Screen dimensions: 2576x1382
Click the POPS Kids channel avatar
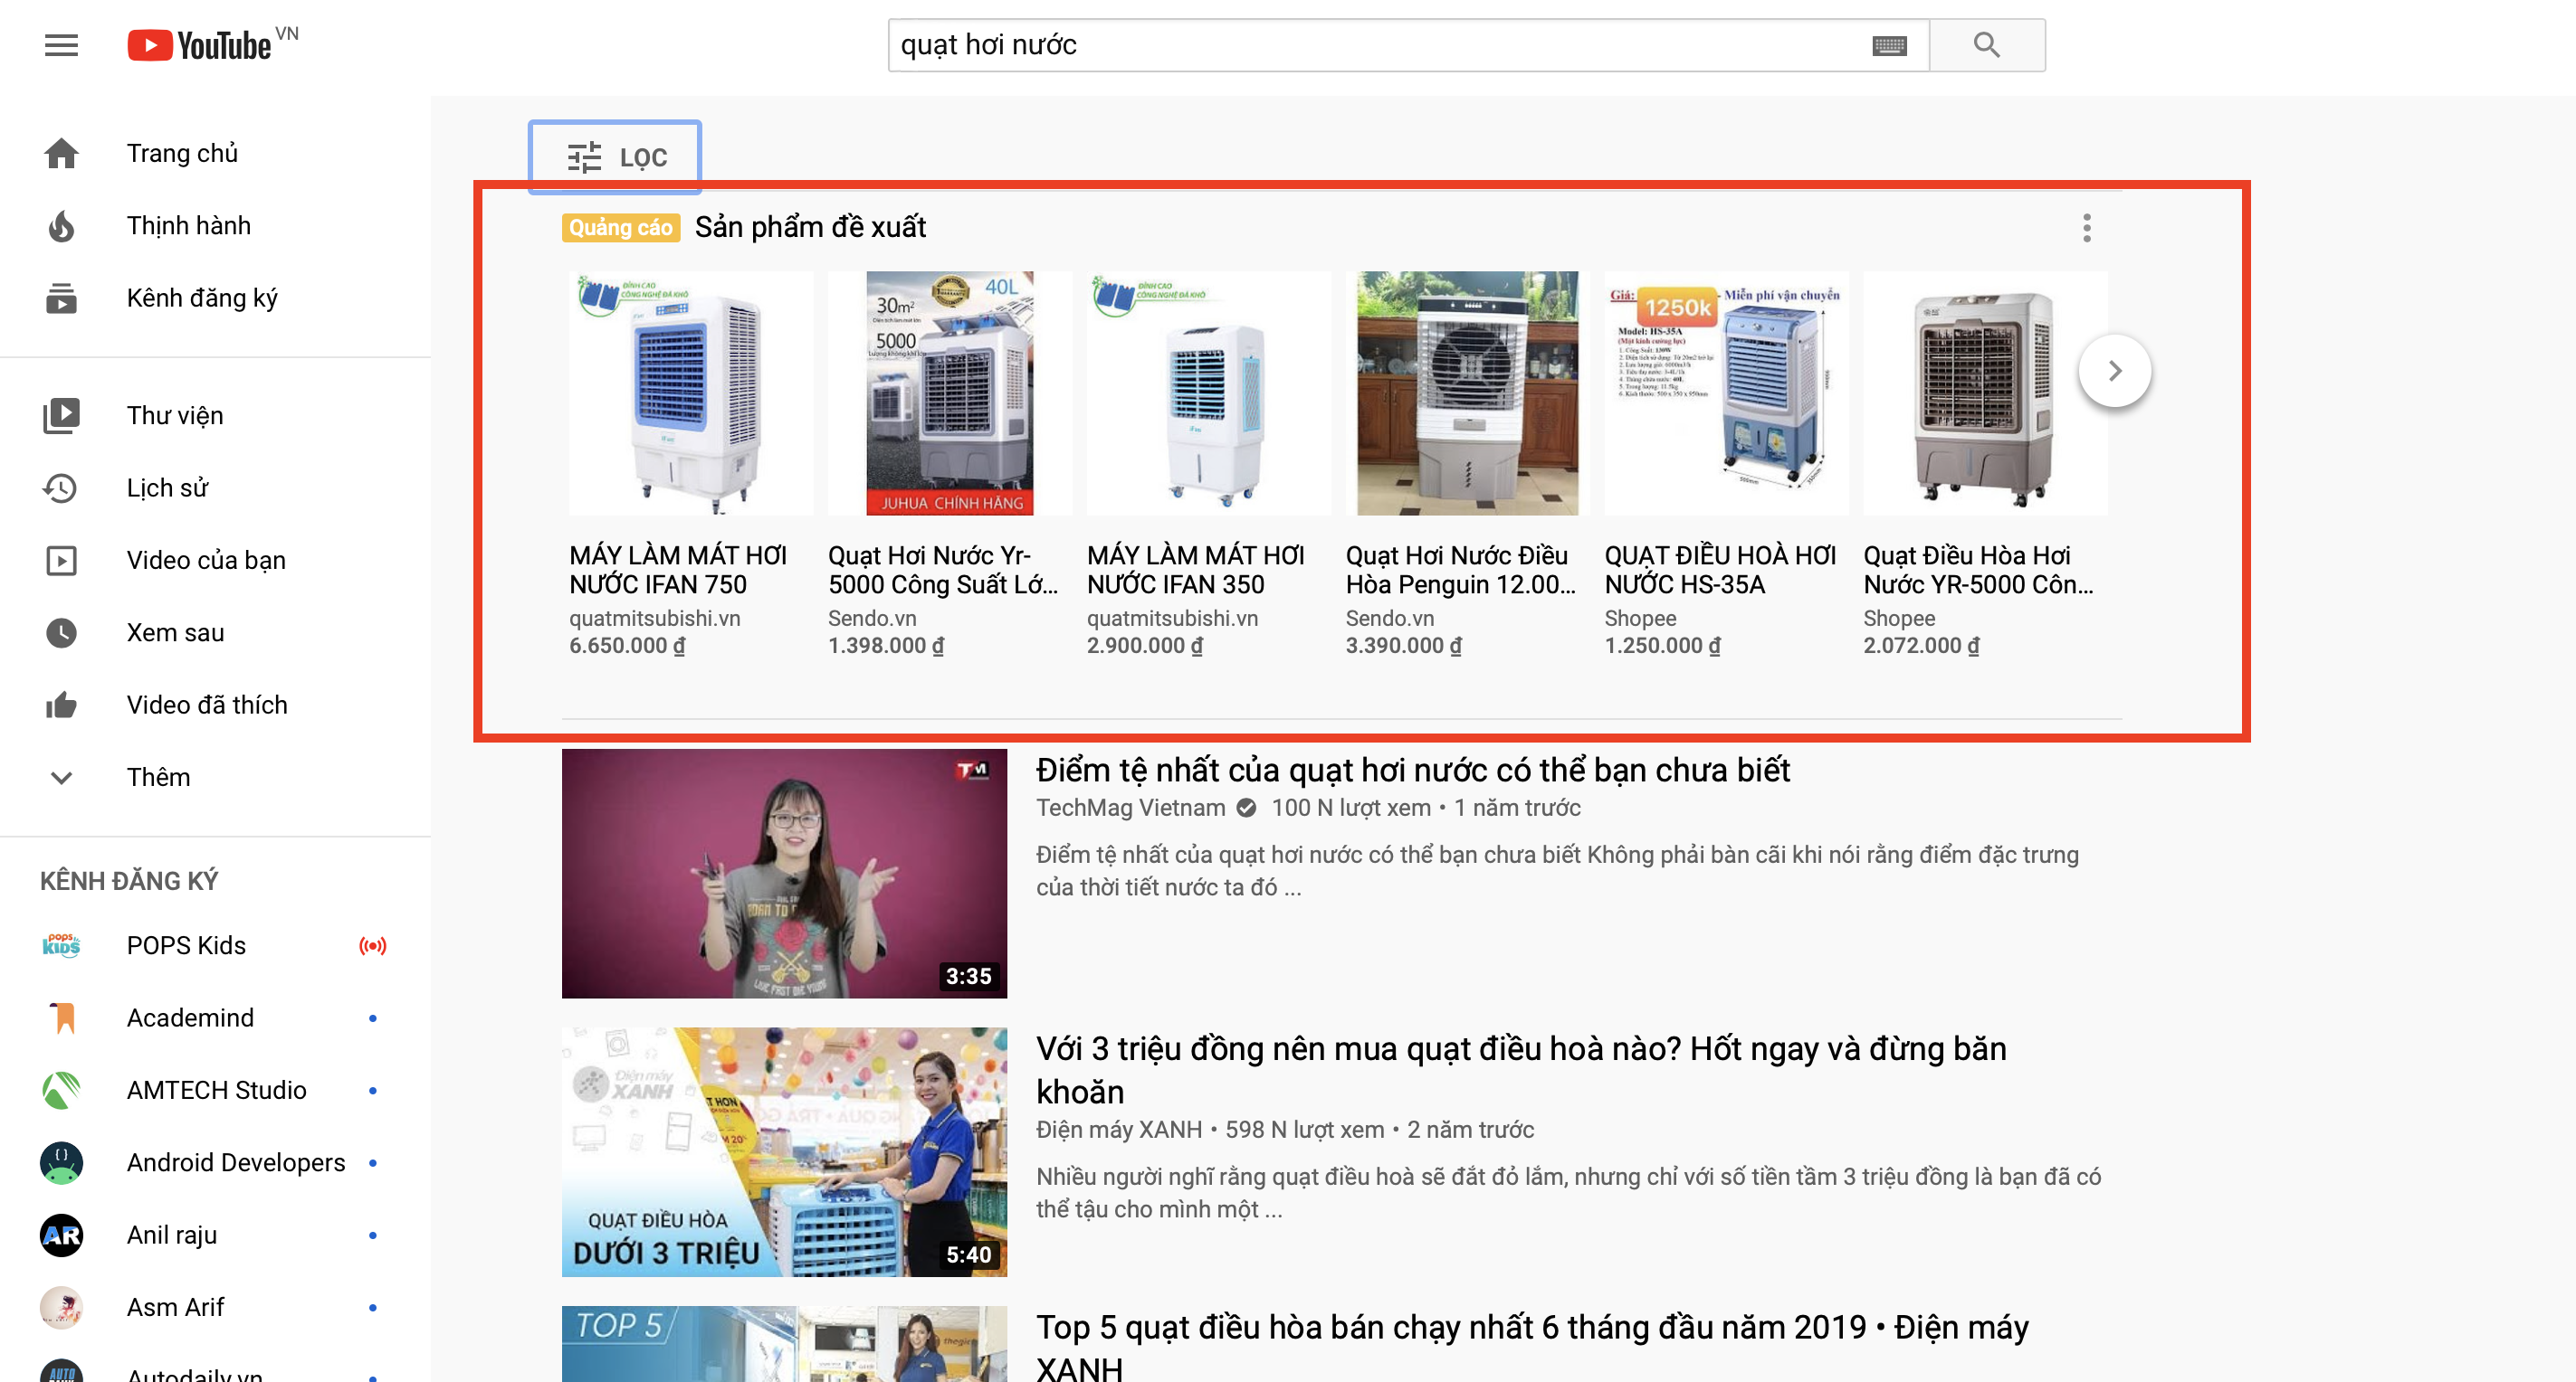click(61, 945)
